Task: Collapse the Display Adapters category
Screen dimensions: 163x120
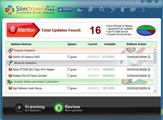Action: [25, 50]
